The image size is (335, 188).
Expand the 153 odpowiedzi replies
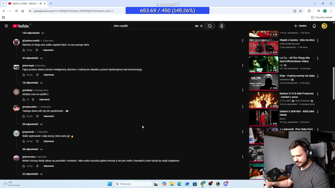click(33, 33)
